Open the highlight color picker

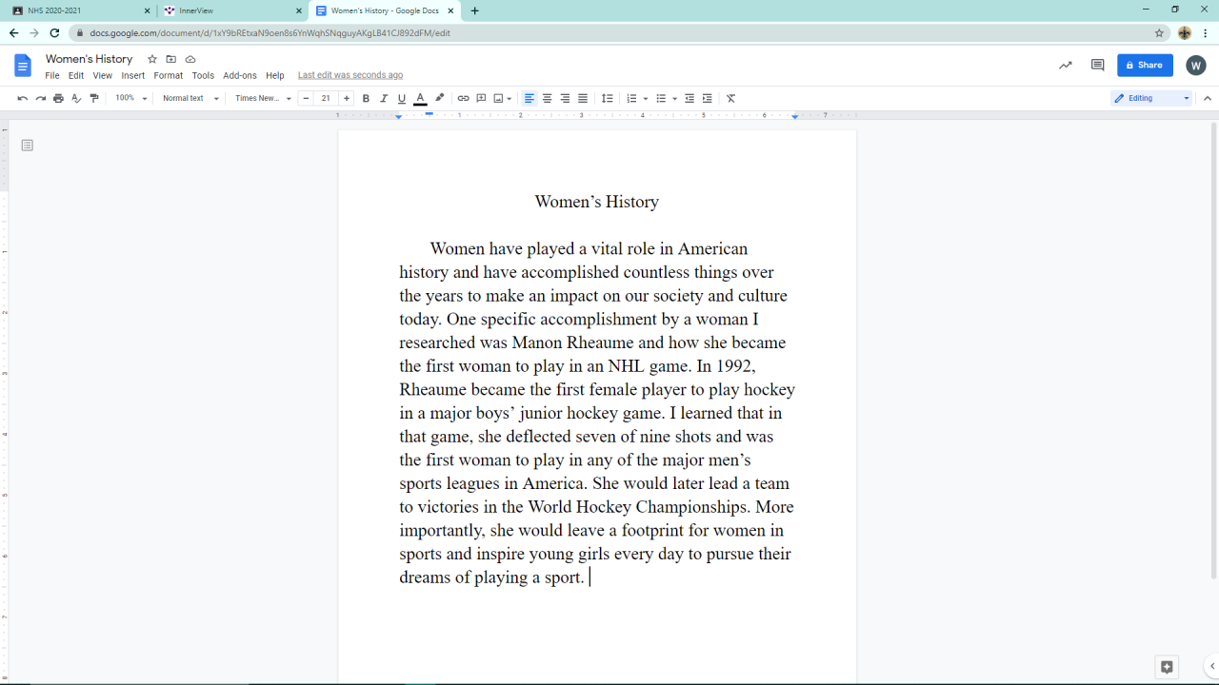coord(439,98)
